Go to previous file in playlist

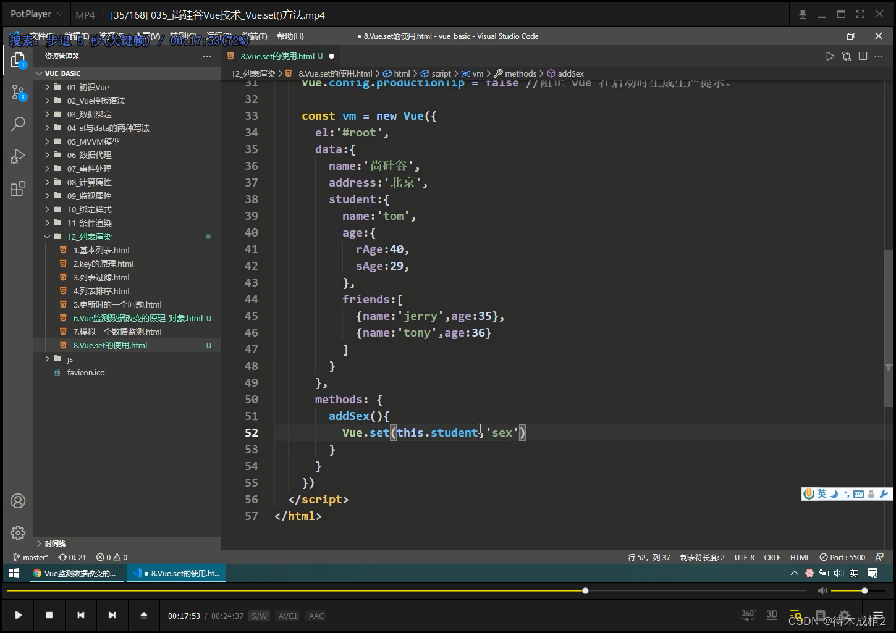[81, 615]
